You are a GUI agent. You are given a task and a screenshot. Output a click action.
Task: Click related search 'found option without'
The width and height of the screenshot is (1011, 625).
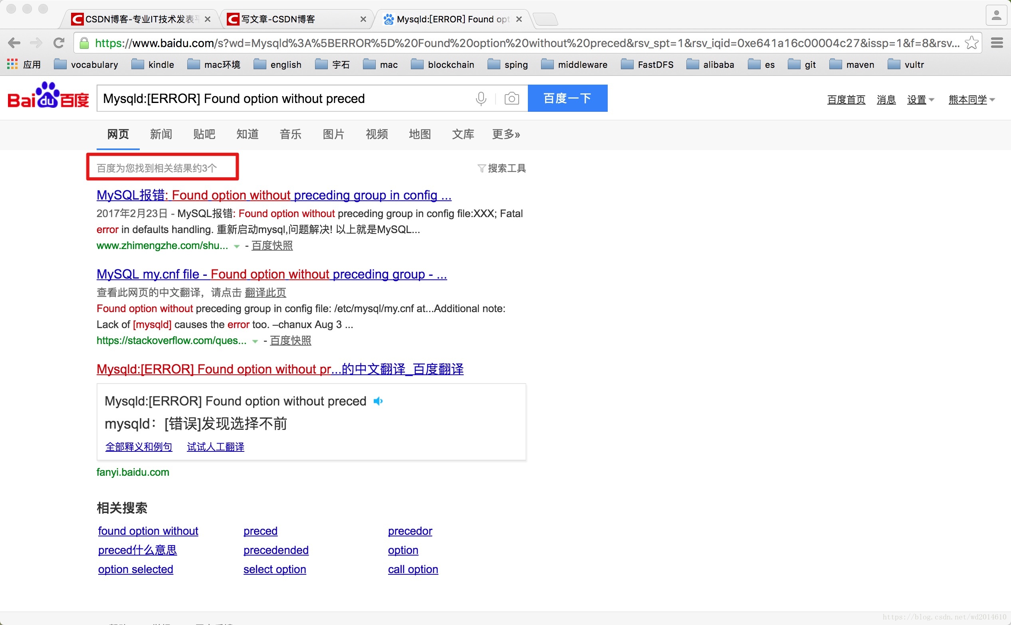[148, 531]
